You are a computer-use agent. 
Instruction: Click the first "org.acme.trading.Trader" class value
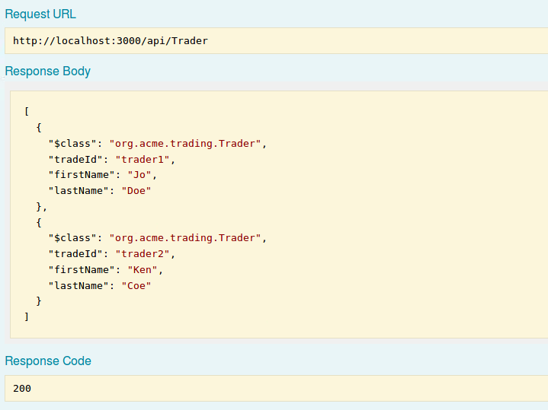pyautogui.click(x=185, y=144)
